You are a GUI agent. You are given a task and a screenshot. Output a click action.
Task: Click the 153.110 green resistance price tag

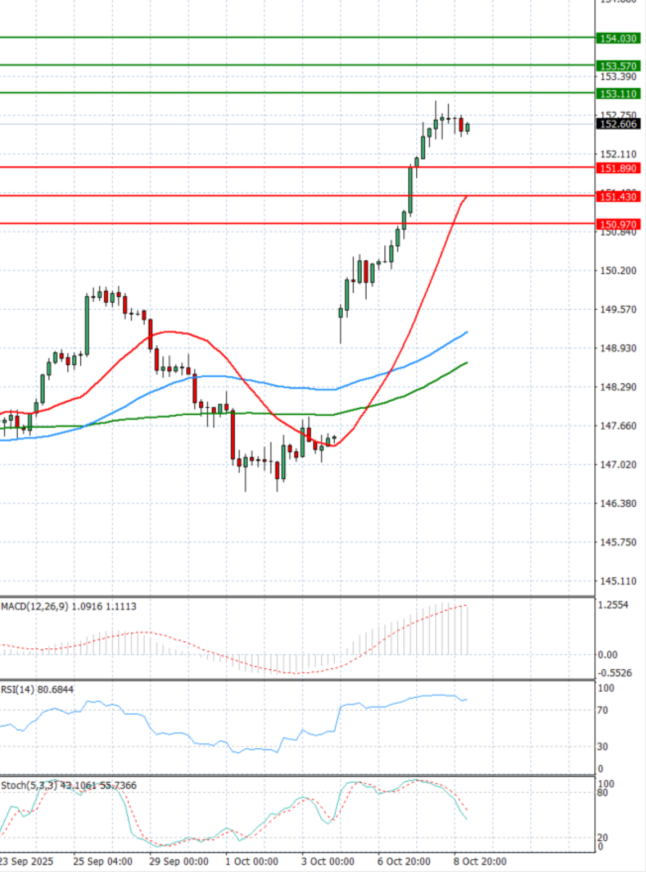click(x=617, y=94)
